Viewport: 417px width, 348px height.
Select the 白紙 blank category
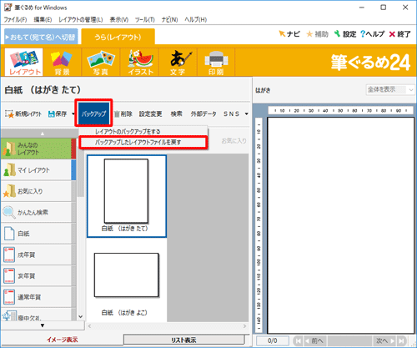point(36,234)
